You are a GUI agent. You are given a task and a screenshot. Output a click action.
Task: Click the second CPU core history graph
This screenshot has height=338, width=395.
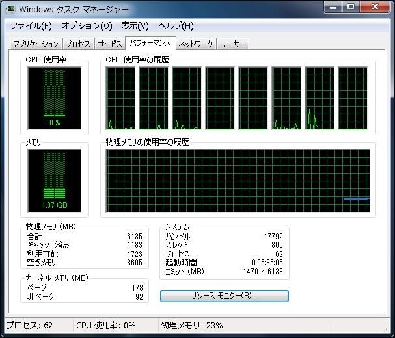pos(154,98)
